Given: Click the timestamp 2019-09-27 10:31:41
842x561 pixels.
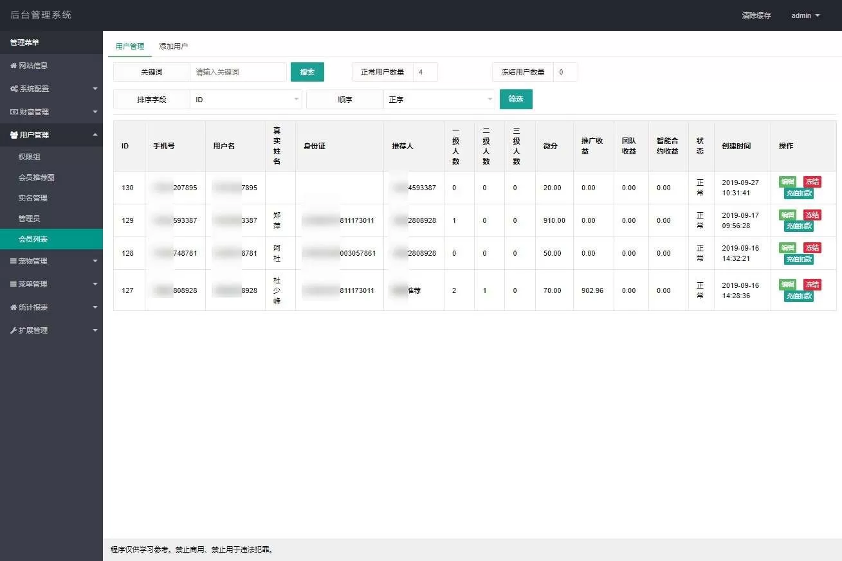Looking at the screenshot, I should [740, 188].
